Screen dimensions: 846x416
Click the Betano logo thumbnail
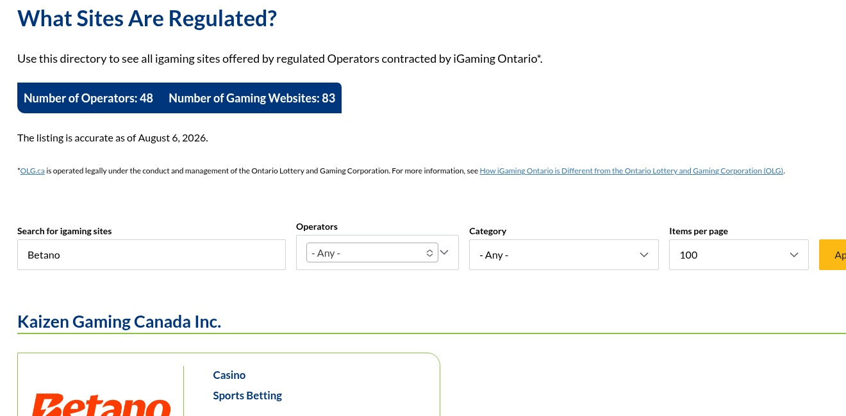point(101,404)
